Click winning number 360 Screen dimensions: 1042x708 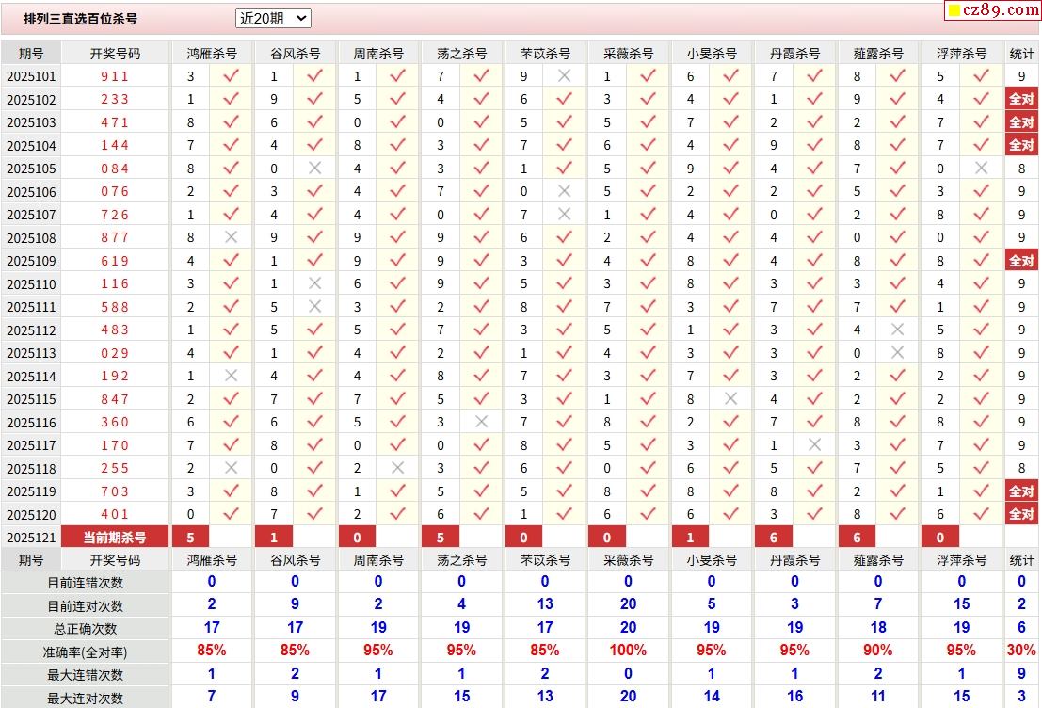[x=115, y=422]
